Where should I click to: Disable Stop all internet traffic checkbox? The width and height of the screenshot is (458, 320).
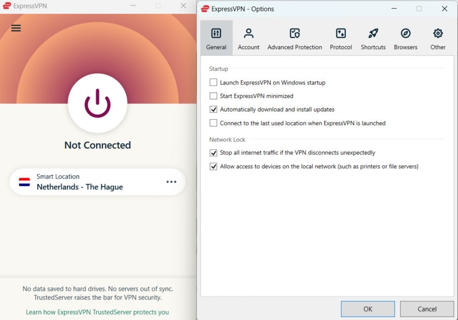[x=213, y=153]
